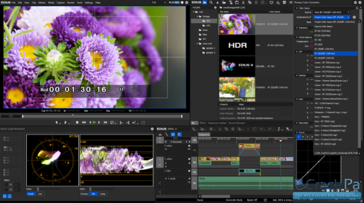The image size is (364, 203).
Task: Select the Sequence tab in timeline
Action: point(204,135)
